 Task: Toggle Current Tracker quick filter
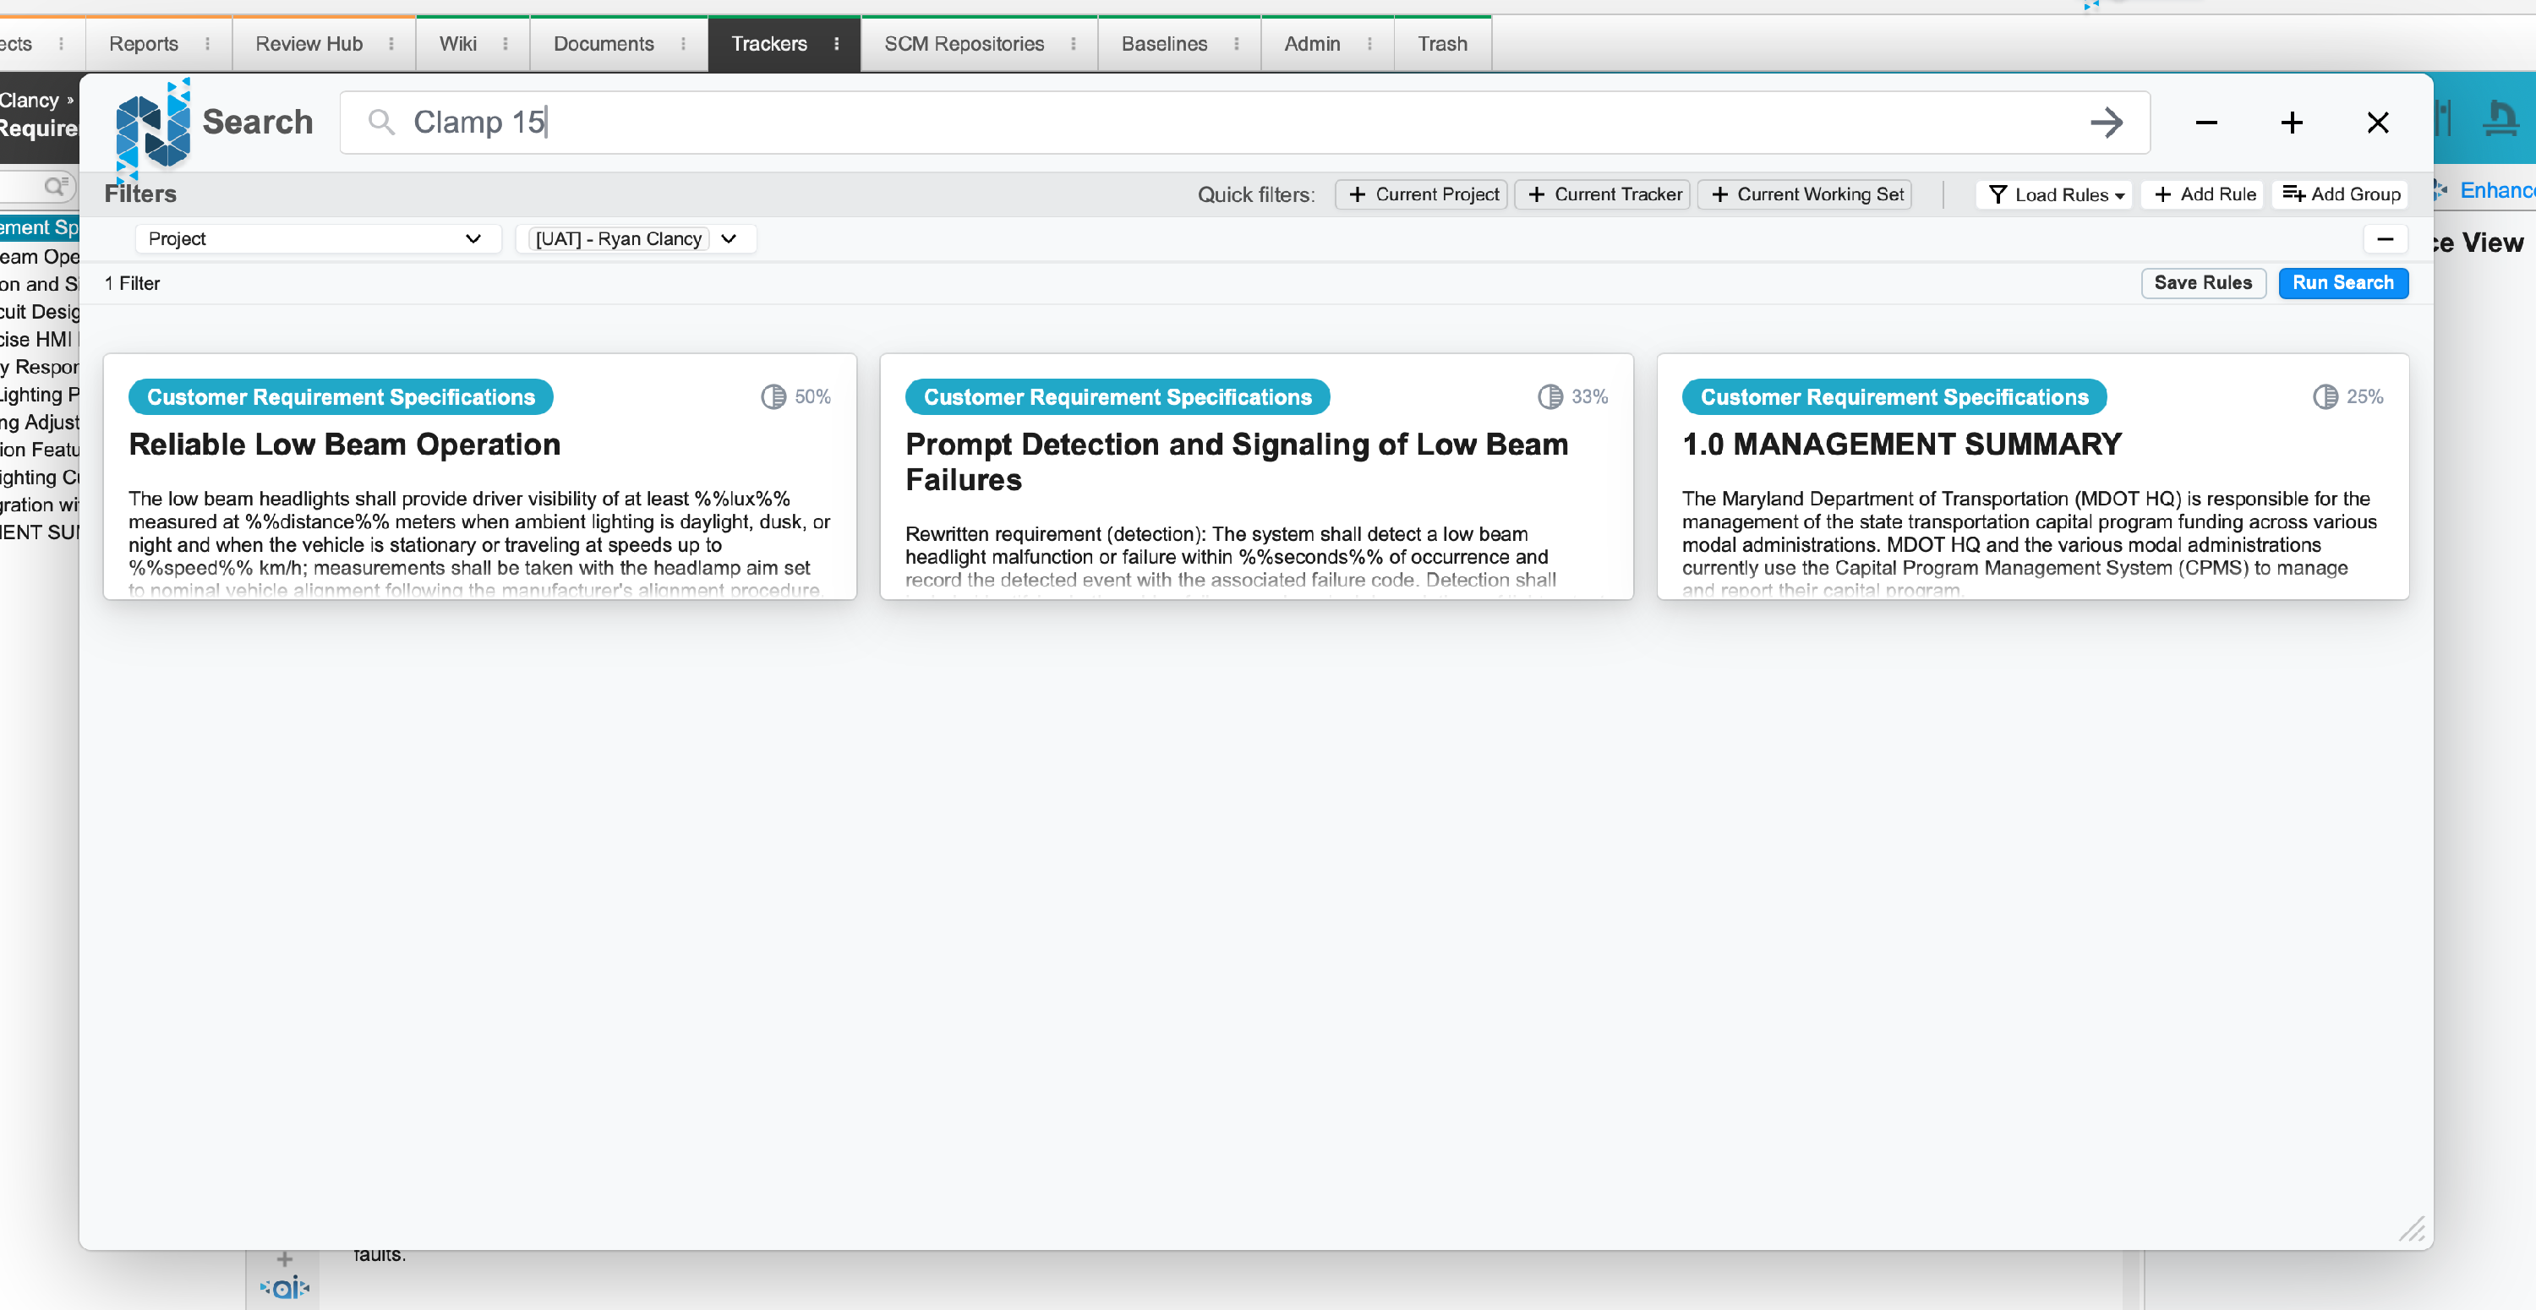(1603, 195)
